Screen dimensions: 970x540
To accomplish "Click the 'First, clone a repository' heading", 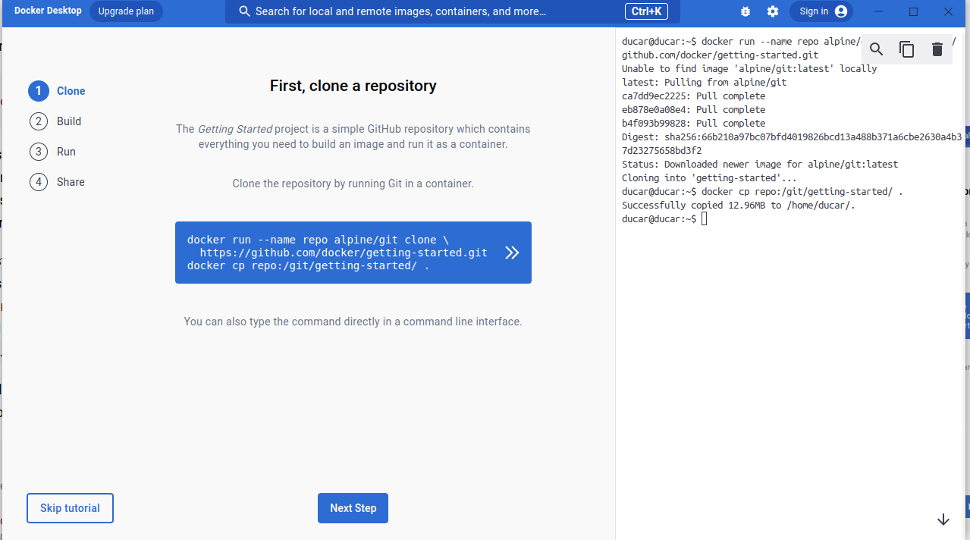I will [353, 86].
